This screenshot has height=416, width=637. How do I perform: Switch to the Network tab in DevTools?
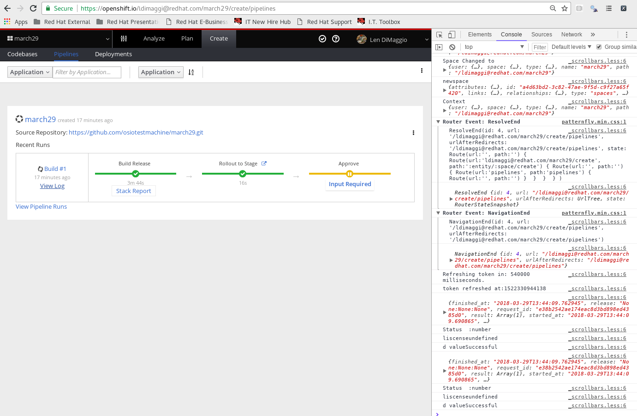tap(571, 34)
